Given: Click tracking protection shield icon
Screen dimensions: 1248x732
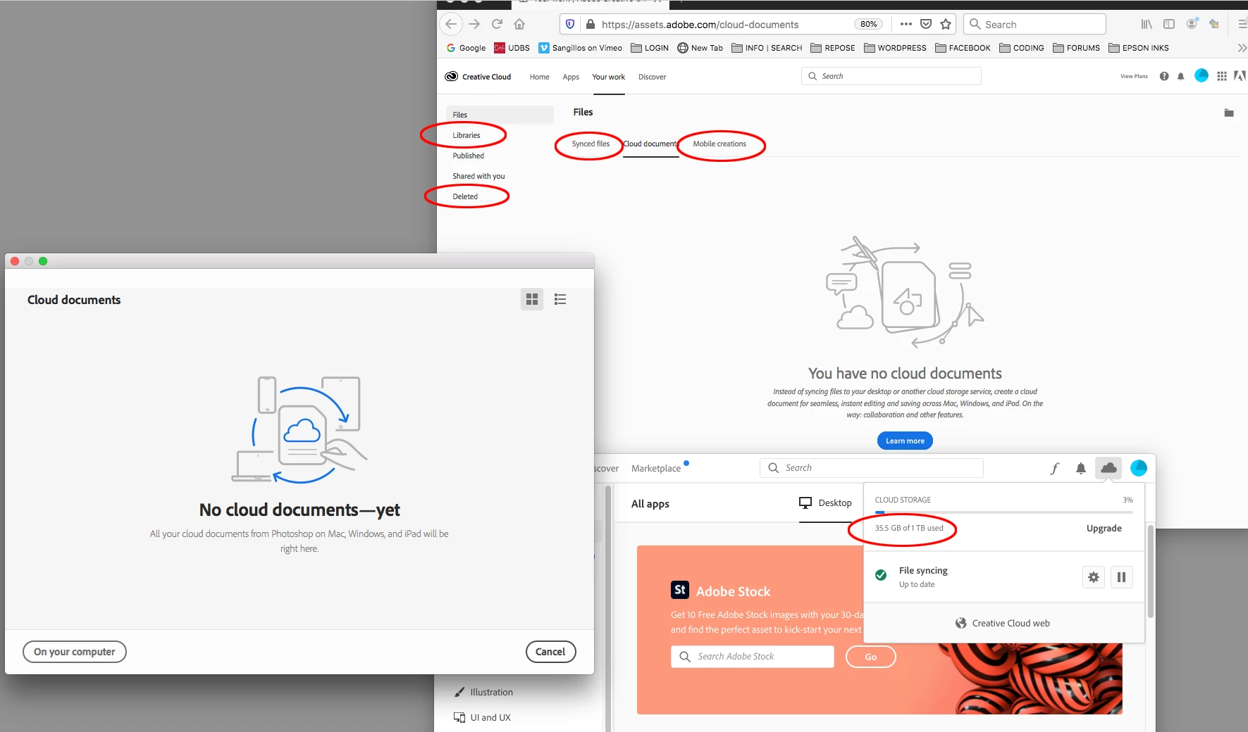Looking at the screenshot, I should click(x=570, y=24).
